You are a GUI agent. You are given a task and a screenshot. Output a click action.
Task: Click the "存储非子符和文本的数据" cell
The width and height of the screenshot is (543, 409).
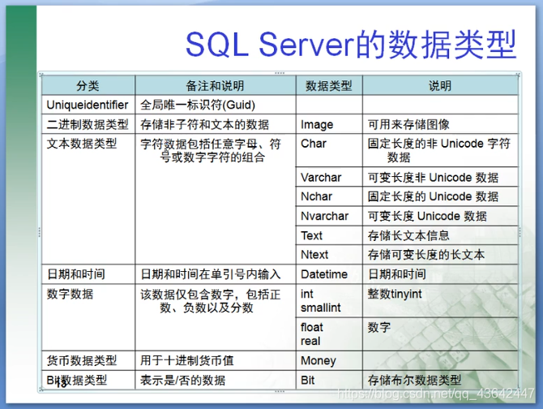[216, 124]
